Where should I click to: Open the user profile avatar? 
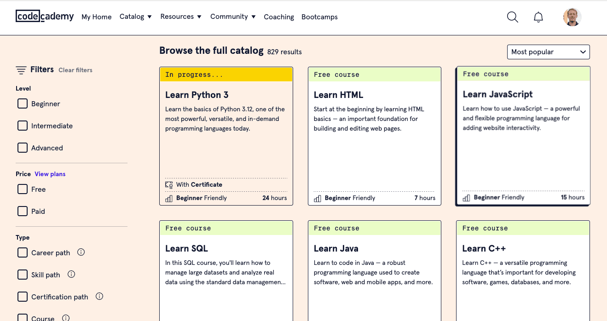point(572,17)
